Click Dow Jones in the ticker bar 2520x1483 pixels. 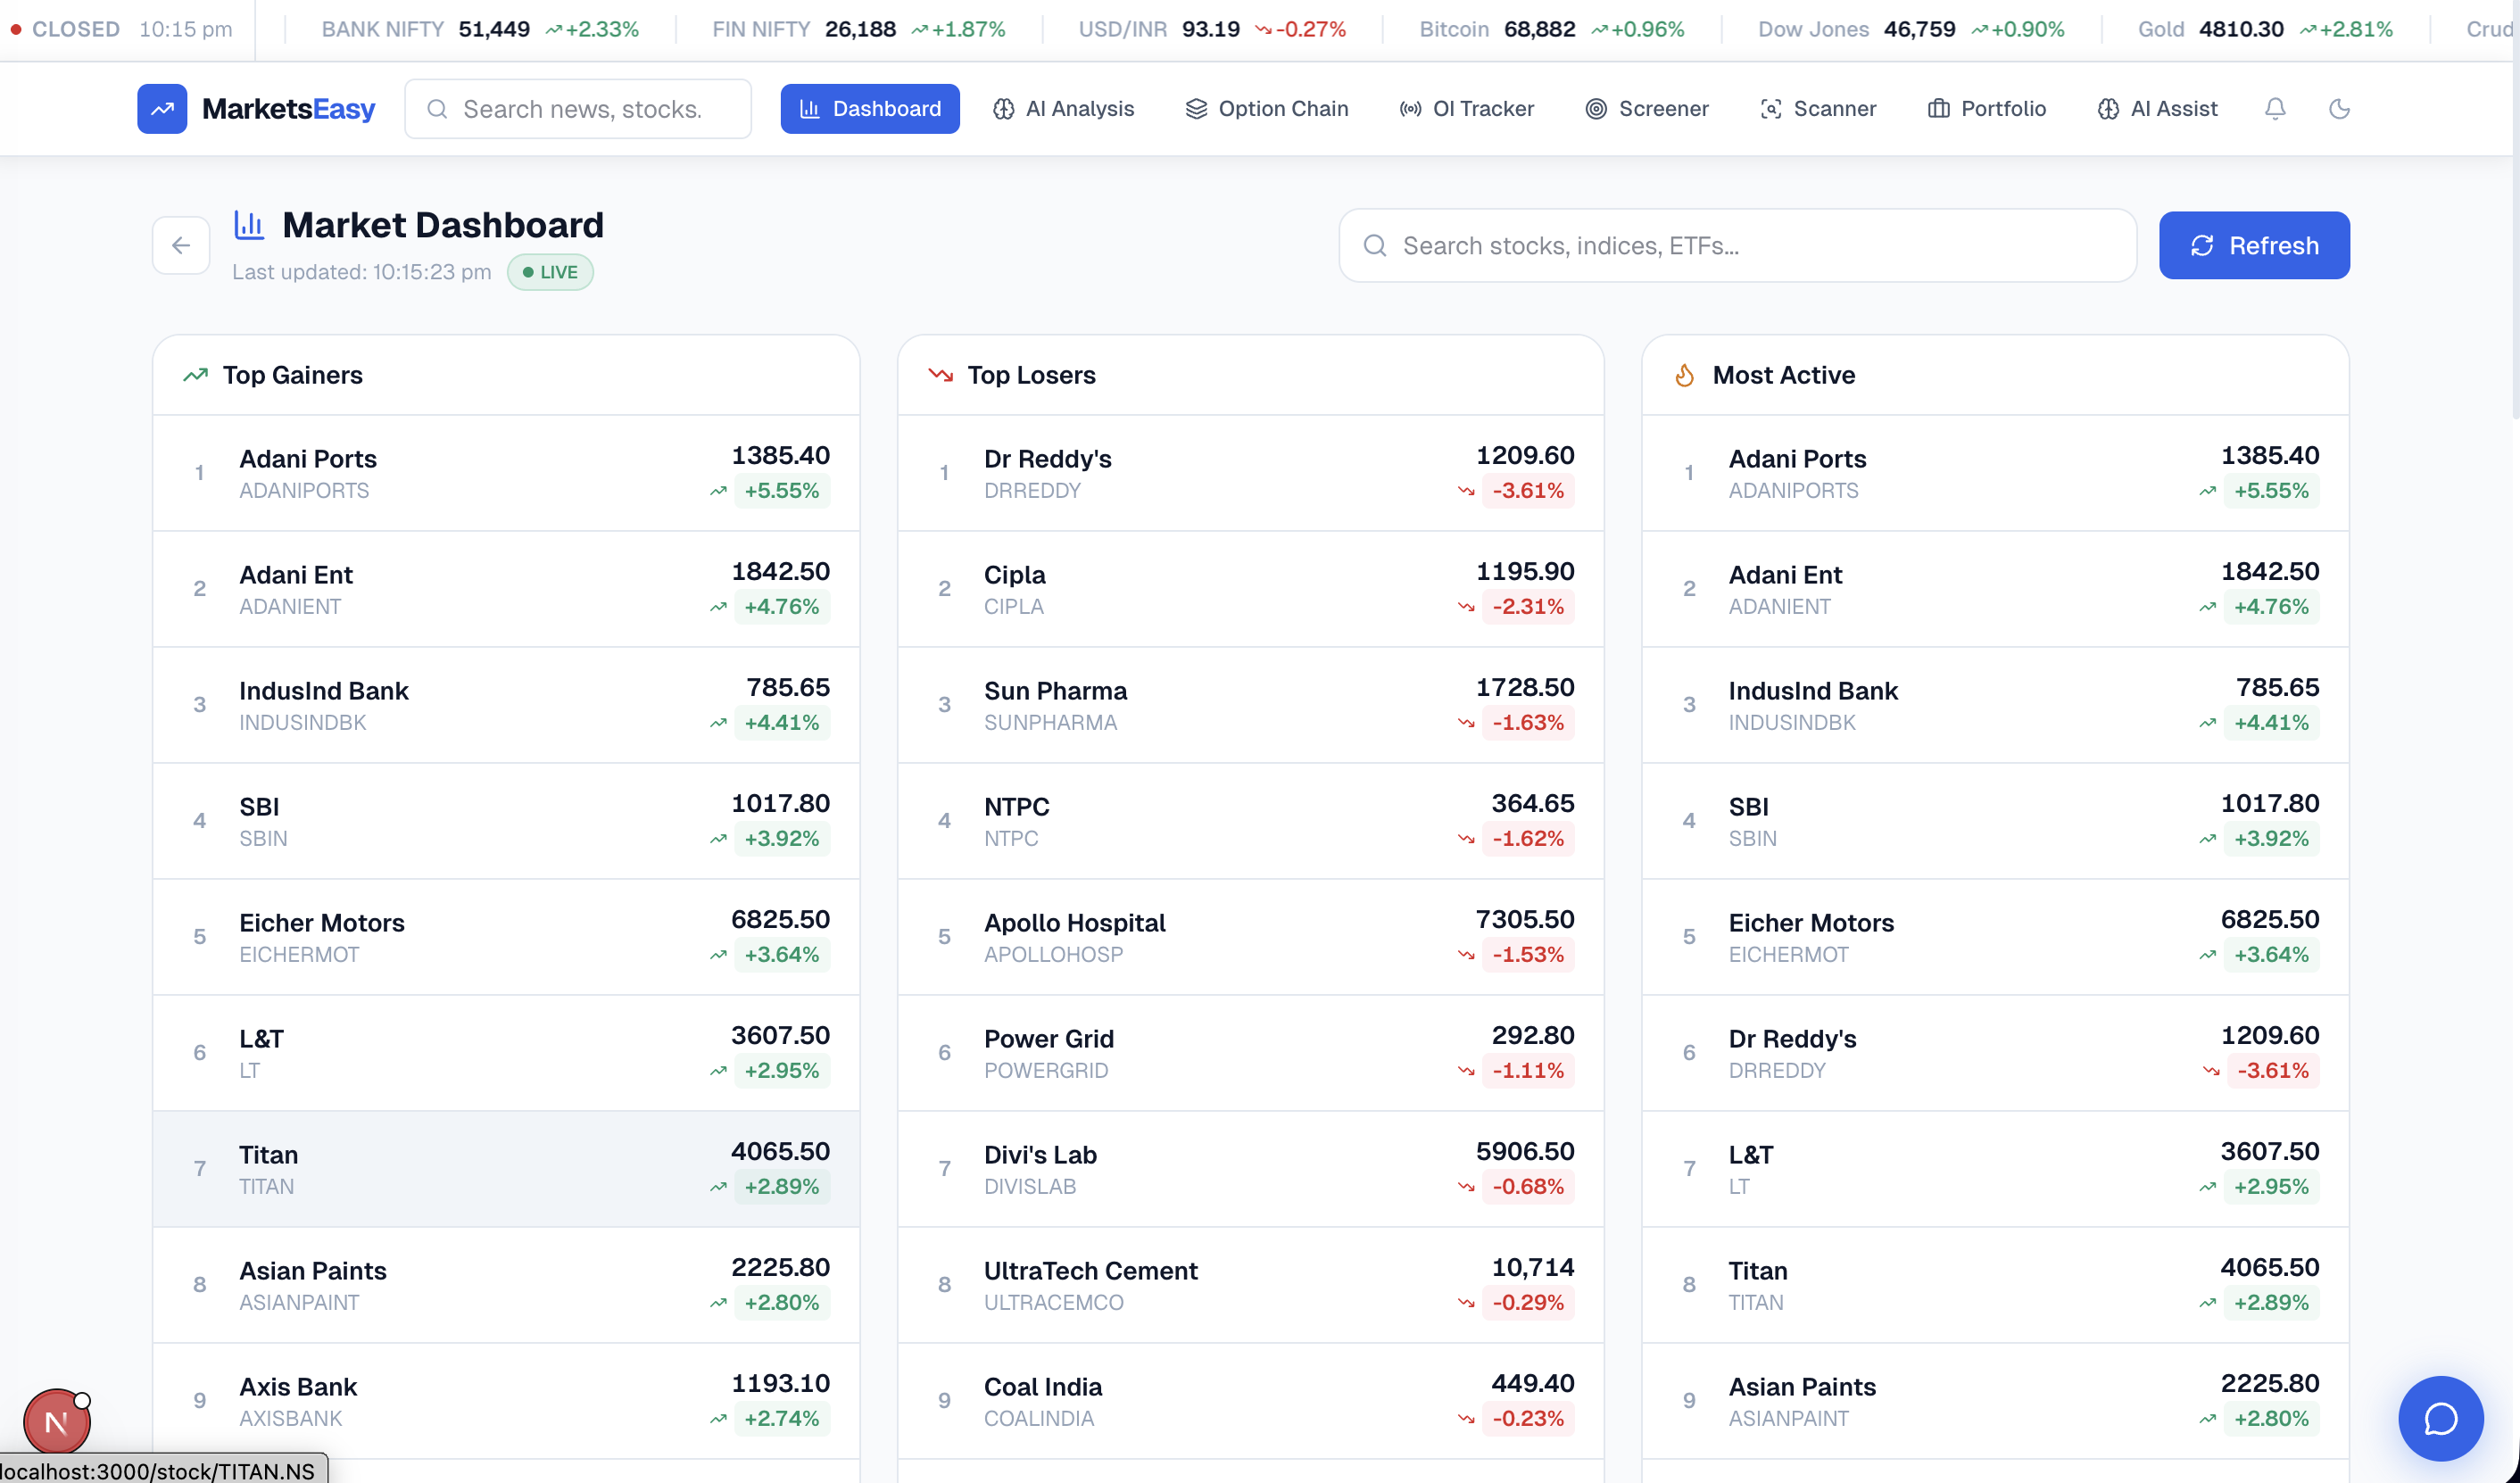(1911, 29)
